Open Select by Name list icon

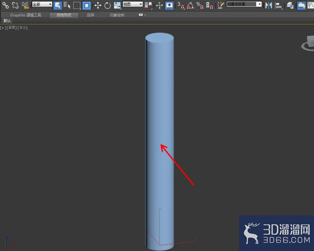click(67, 5)
